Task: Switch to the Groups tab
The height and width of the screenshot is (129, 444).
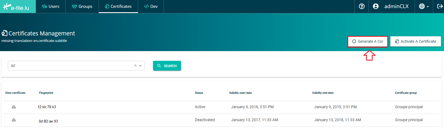Action: [x=82, y=6]
